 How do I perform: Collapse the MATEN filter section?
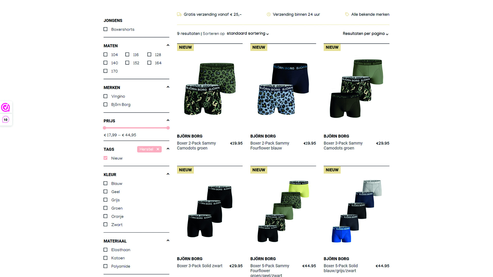click(x=168, y=45)
